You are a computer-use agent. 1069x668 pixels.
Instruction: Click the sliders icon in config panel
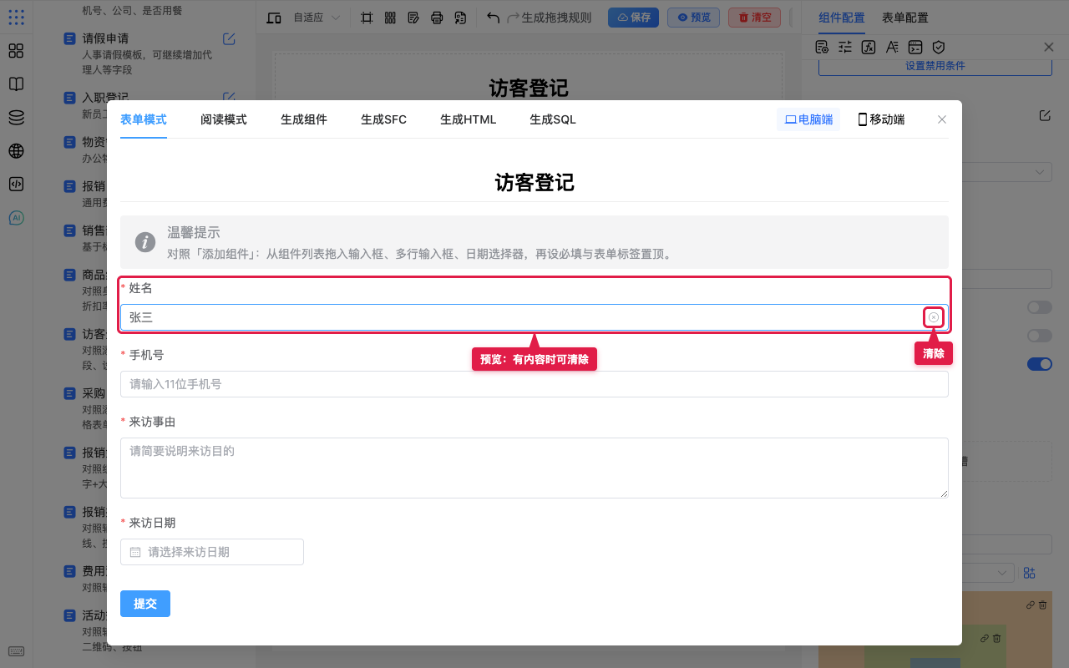click(x=845, y=47)
